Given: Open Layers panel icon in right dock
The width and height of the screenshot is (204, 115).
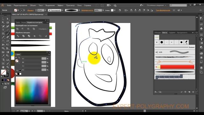Looking at the screenshot, I should pyautogui.click(x=201, y=68).
